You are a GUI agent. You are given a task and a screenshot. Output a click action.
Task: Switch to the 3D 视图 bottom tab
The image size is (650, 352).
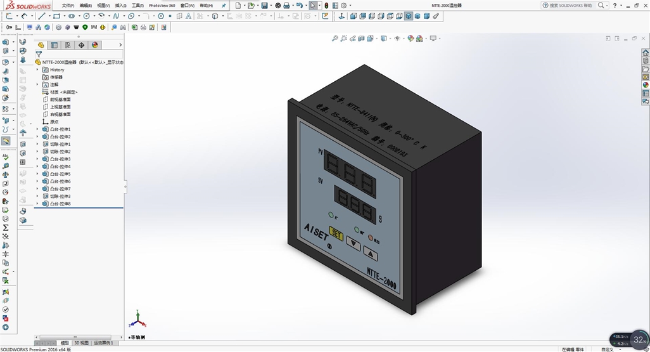click(81, 343)
